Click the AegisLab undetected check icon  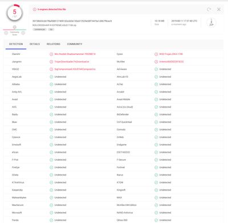click(x=51, y=77)
